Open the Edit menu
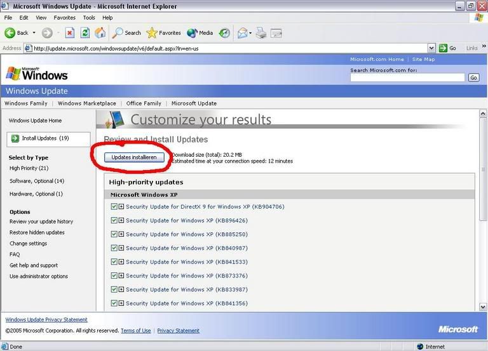This screenshot has height=351, width=488. click(x=24, y=18)
